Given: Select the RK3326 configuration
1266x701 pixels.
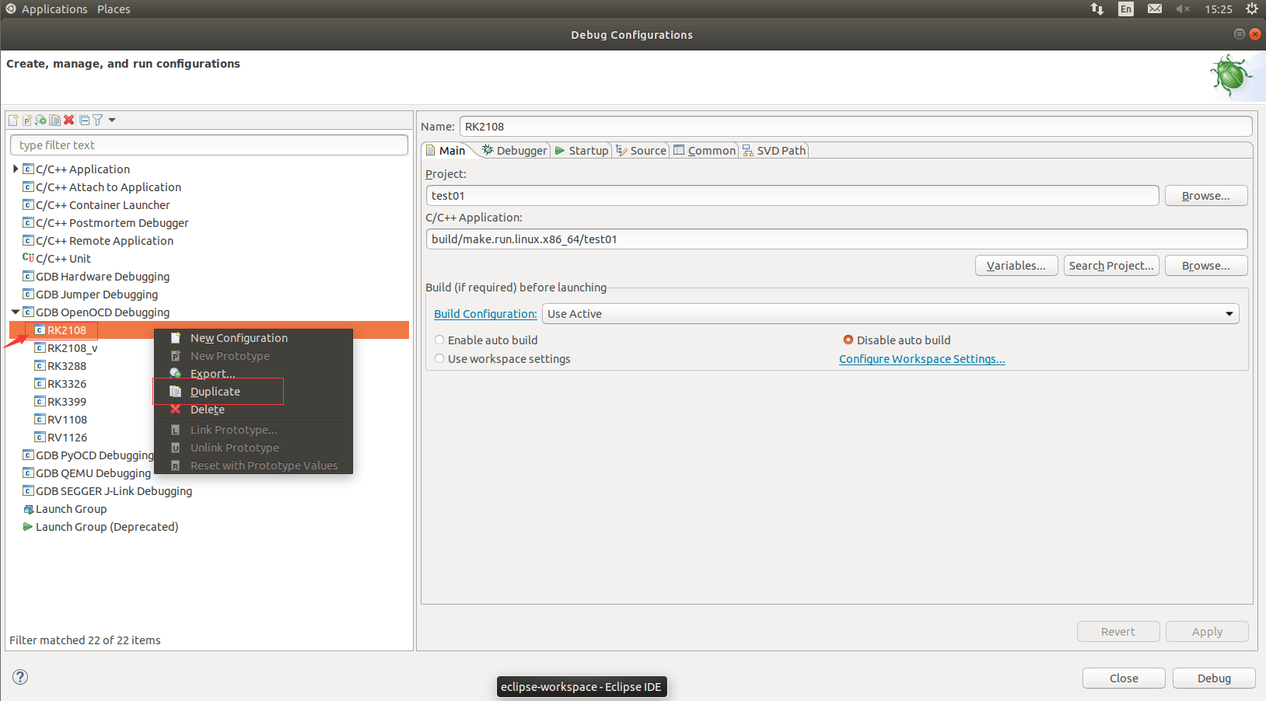Looking at the screenshot, I should click(x=67, y=384).
